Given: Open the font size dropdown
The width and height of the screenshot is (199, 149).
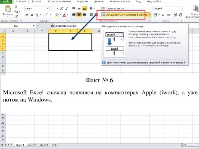Looking at the screenshot, I should pyautogui.click(x=57, y=8).
